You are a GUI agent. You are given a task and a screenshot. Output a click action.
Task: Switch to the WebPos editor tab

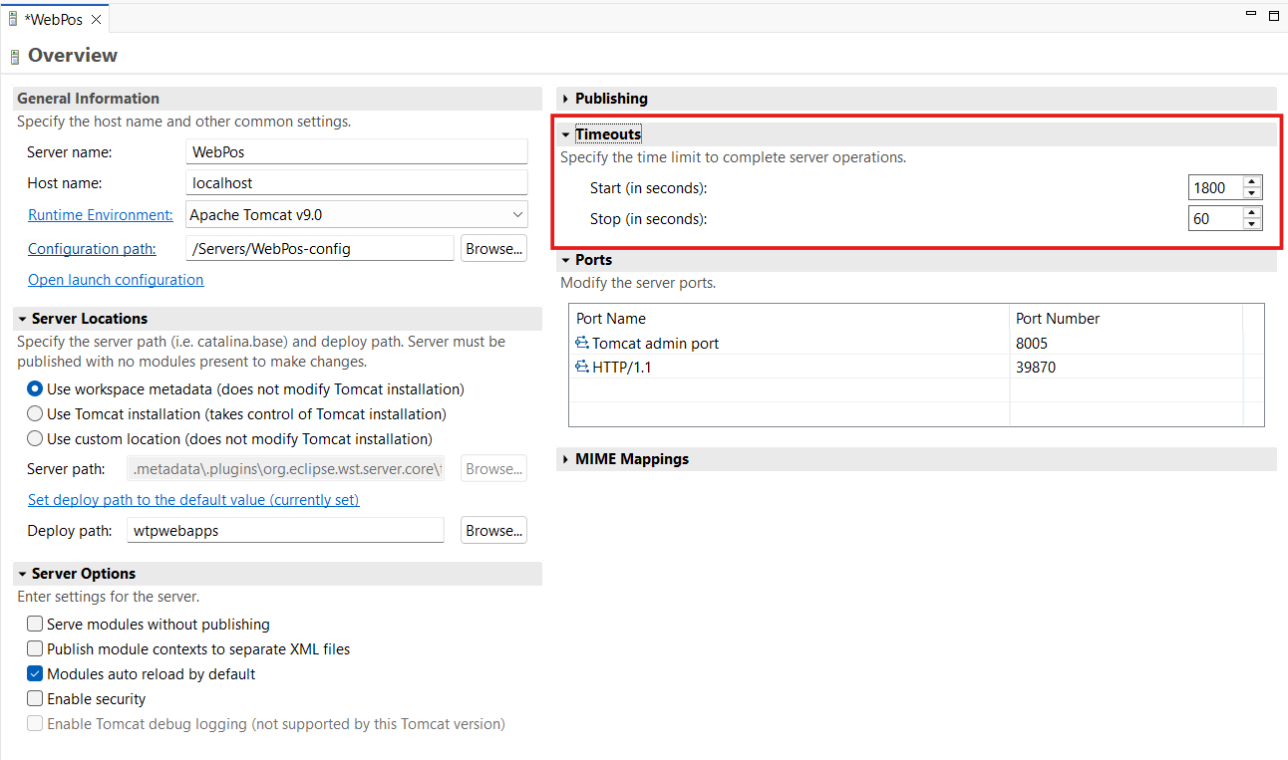pyautogui.click(x=55, y=17)
